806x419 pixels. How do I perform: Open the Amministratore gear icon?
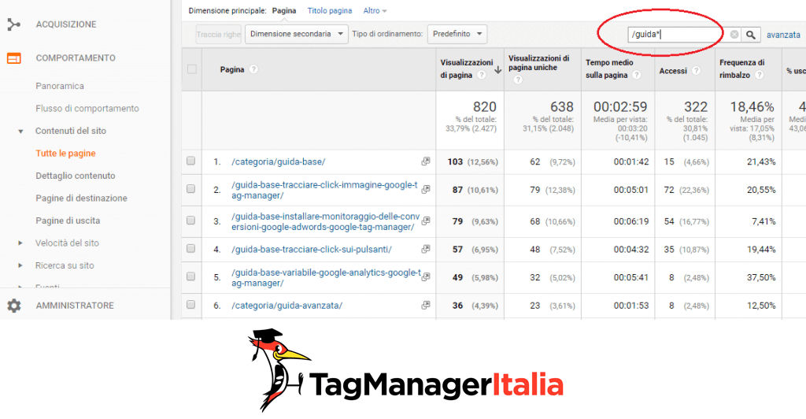click(x=14, y=306)
